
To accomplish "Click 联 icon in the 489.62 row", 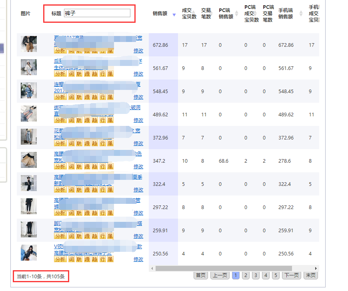I will [x=79, y=120].
